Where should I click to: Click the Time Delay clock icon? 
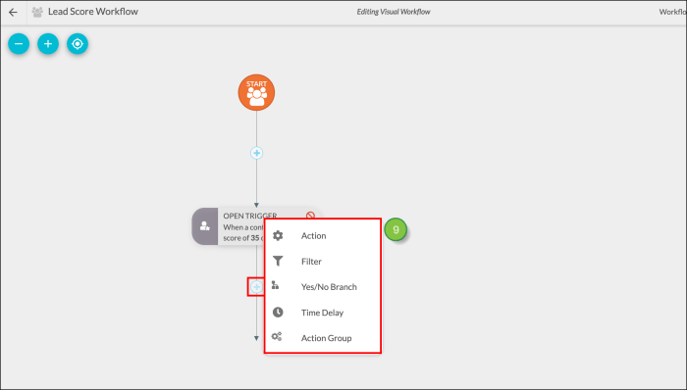(x=278, y=313)
